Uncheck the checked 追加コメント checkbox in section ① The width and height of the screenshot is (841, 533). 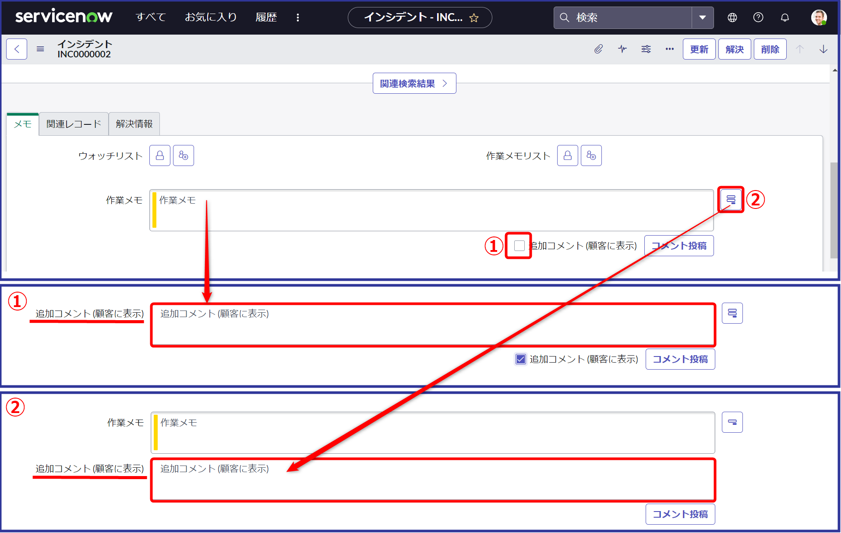pyautogui.click(x=520, y=359)
